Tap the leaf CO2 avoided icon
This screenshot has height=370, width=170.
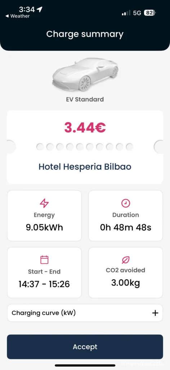[126, 260]
